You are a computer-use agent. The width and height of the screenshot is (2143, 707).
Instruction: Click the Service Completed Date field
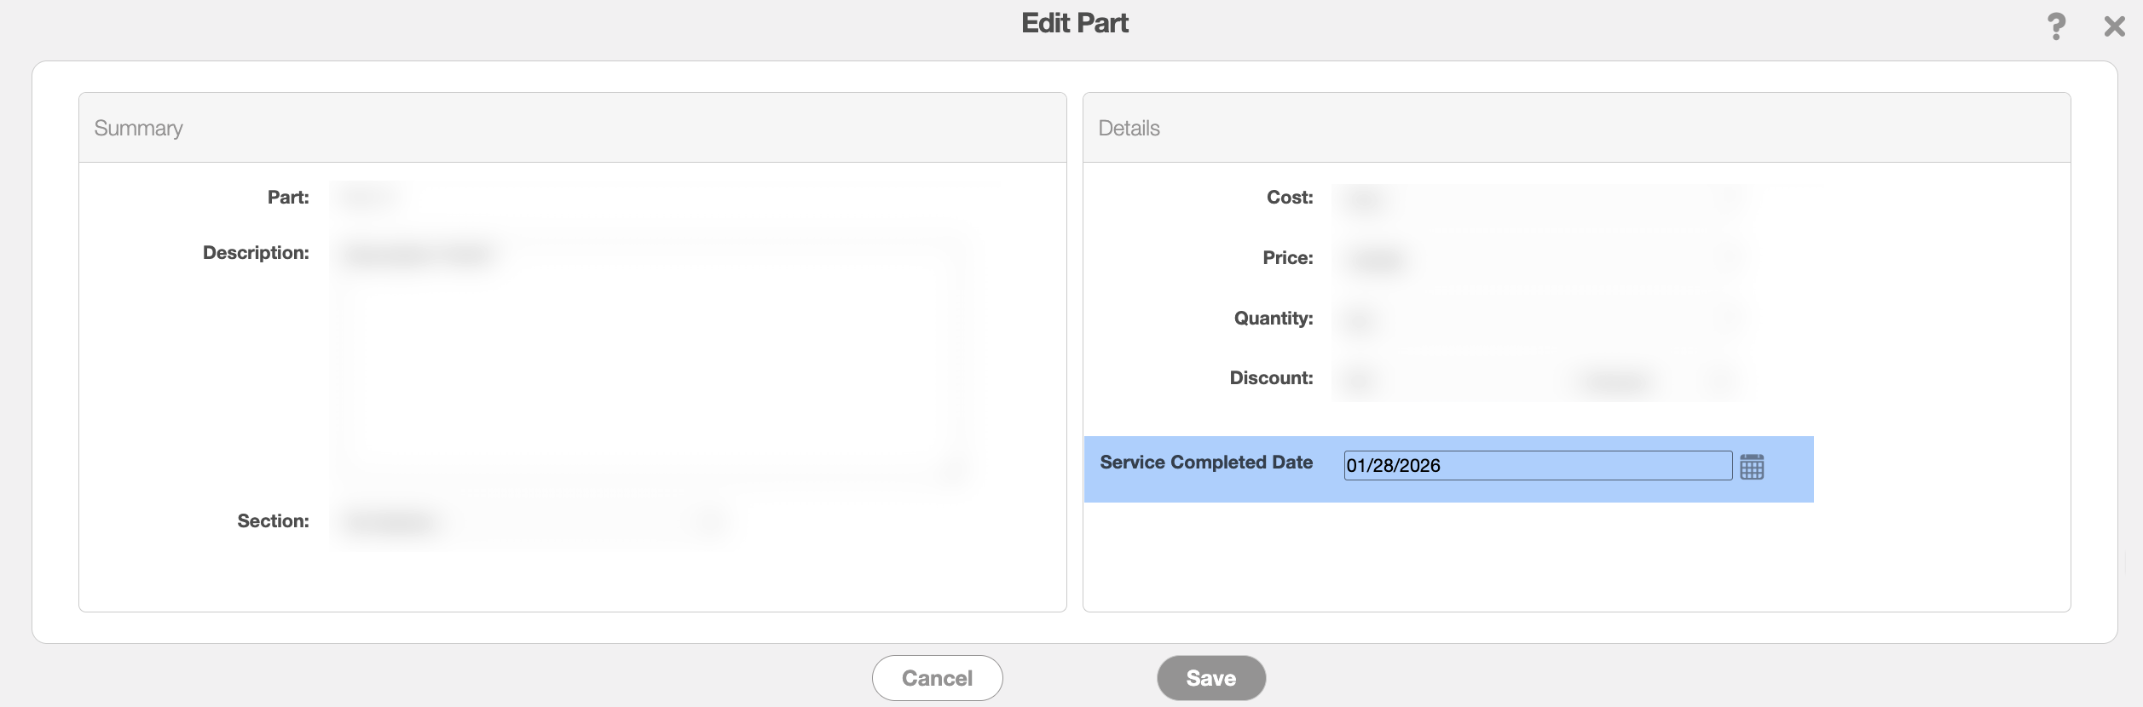pyautogui.click(x=1538, y=465)
